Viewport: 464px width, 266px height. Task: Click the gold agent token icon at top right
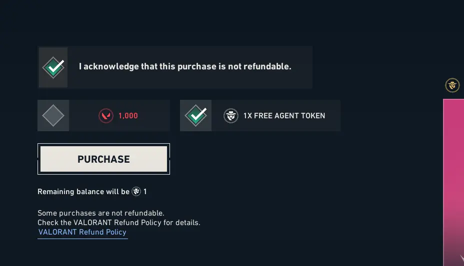(x=452, y=85)
